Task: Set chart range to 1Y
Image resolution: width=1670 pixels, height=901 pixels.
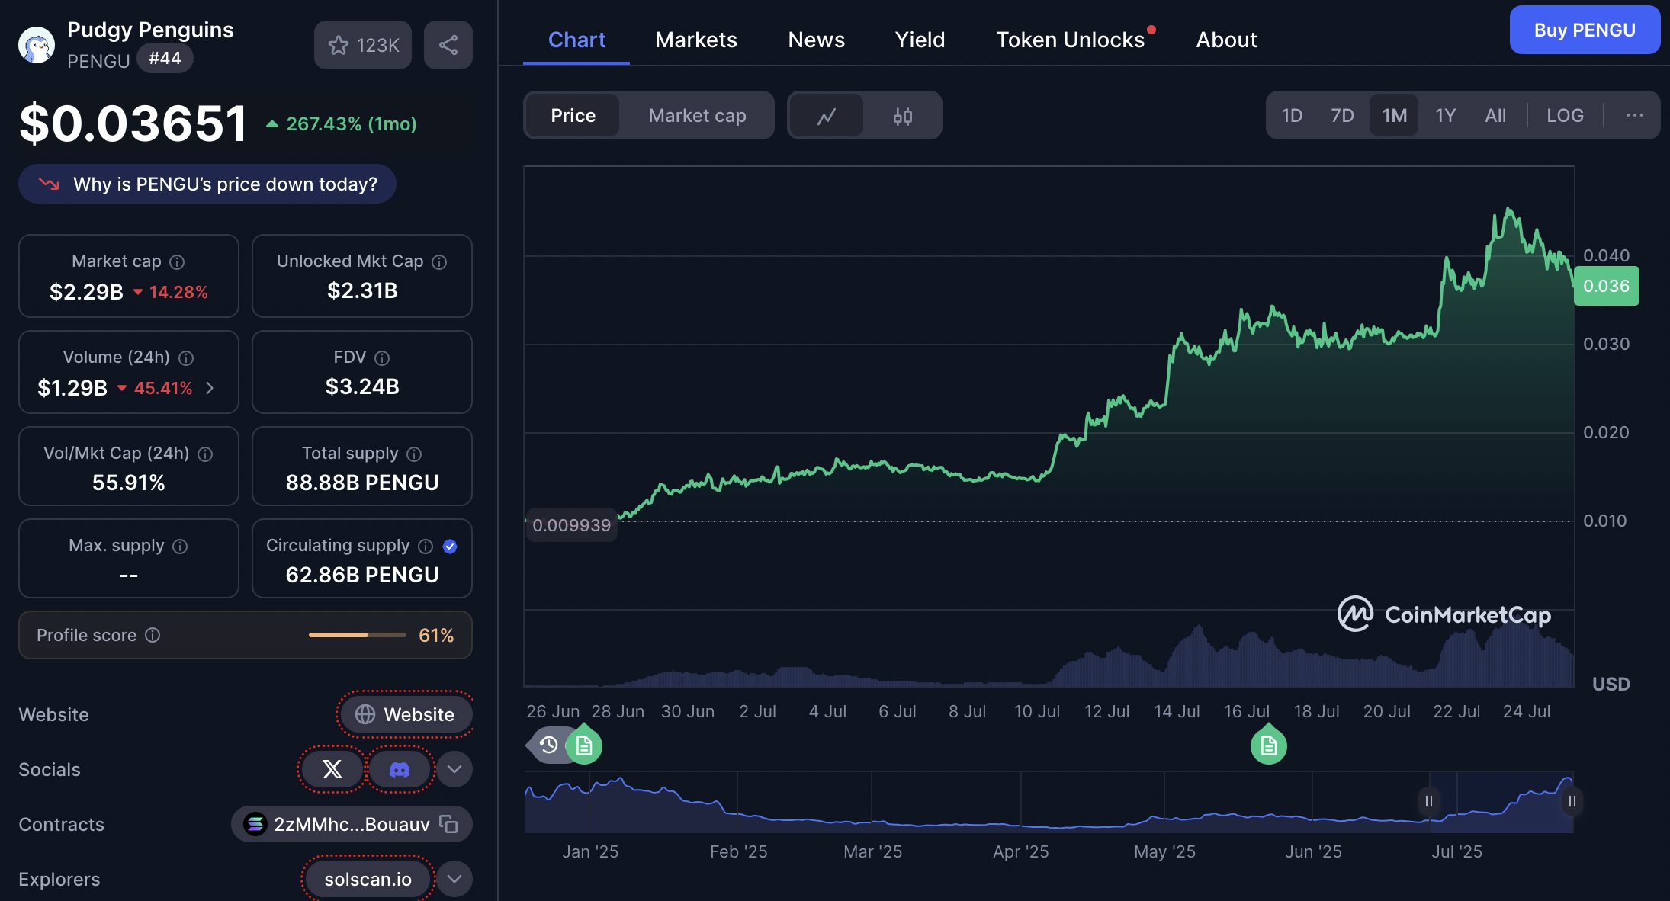Action: pos(1445,115)
